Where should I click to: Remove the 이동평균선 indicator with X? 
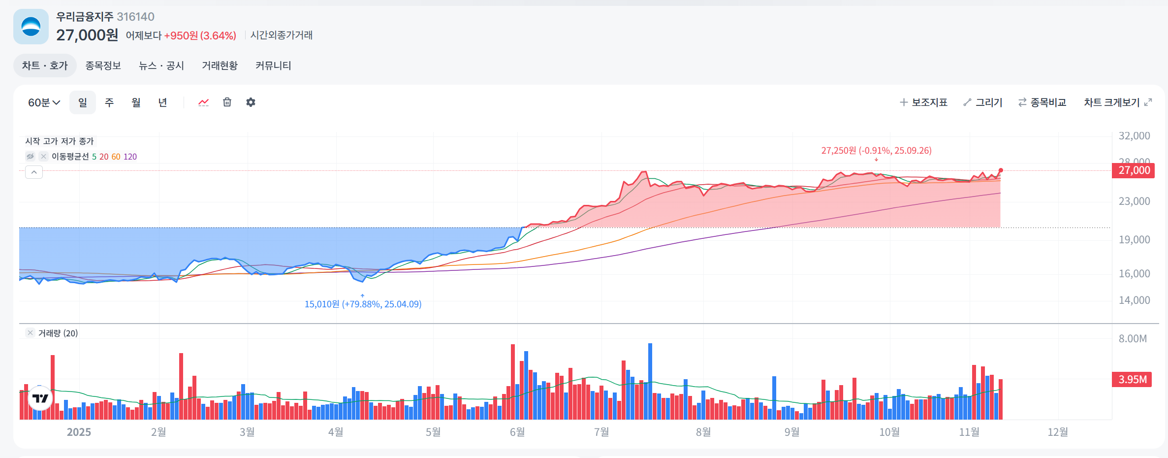43,156
